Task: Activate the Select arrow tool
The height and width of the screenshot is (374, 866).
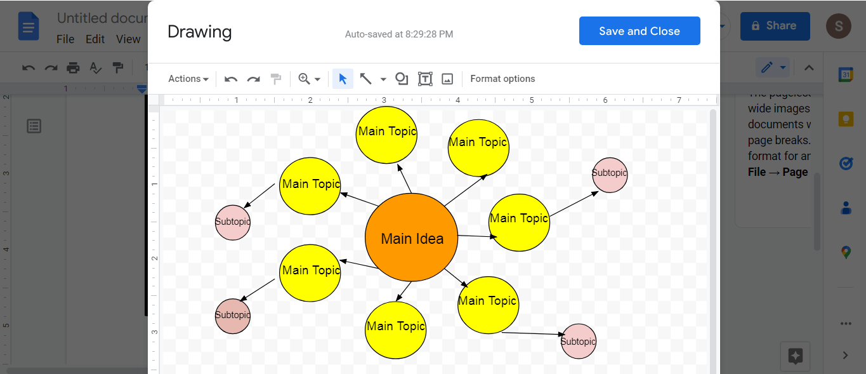Action: [342, 78]
